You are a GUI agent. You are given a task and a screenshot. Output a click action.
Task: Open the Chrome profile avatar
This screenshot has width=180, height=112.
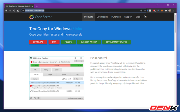pos(170,11)
